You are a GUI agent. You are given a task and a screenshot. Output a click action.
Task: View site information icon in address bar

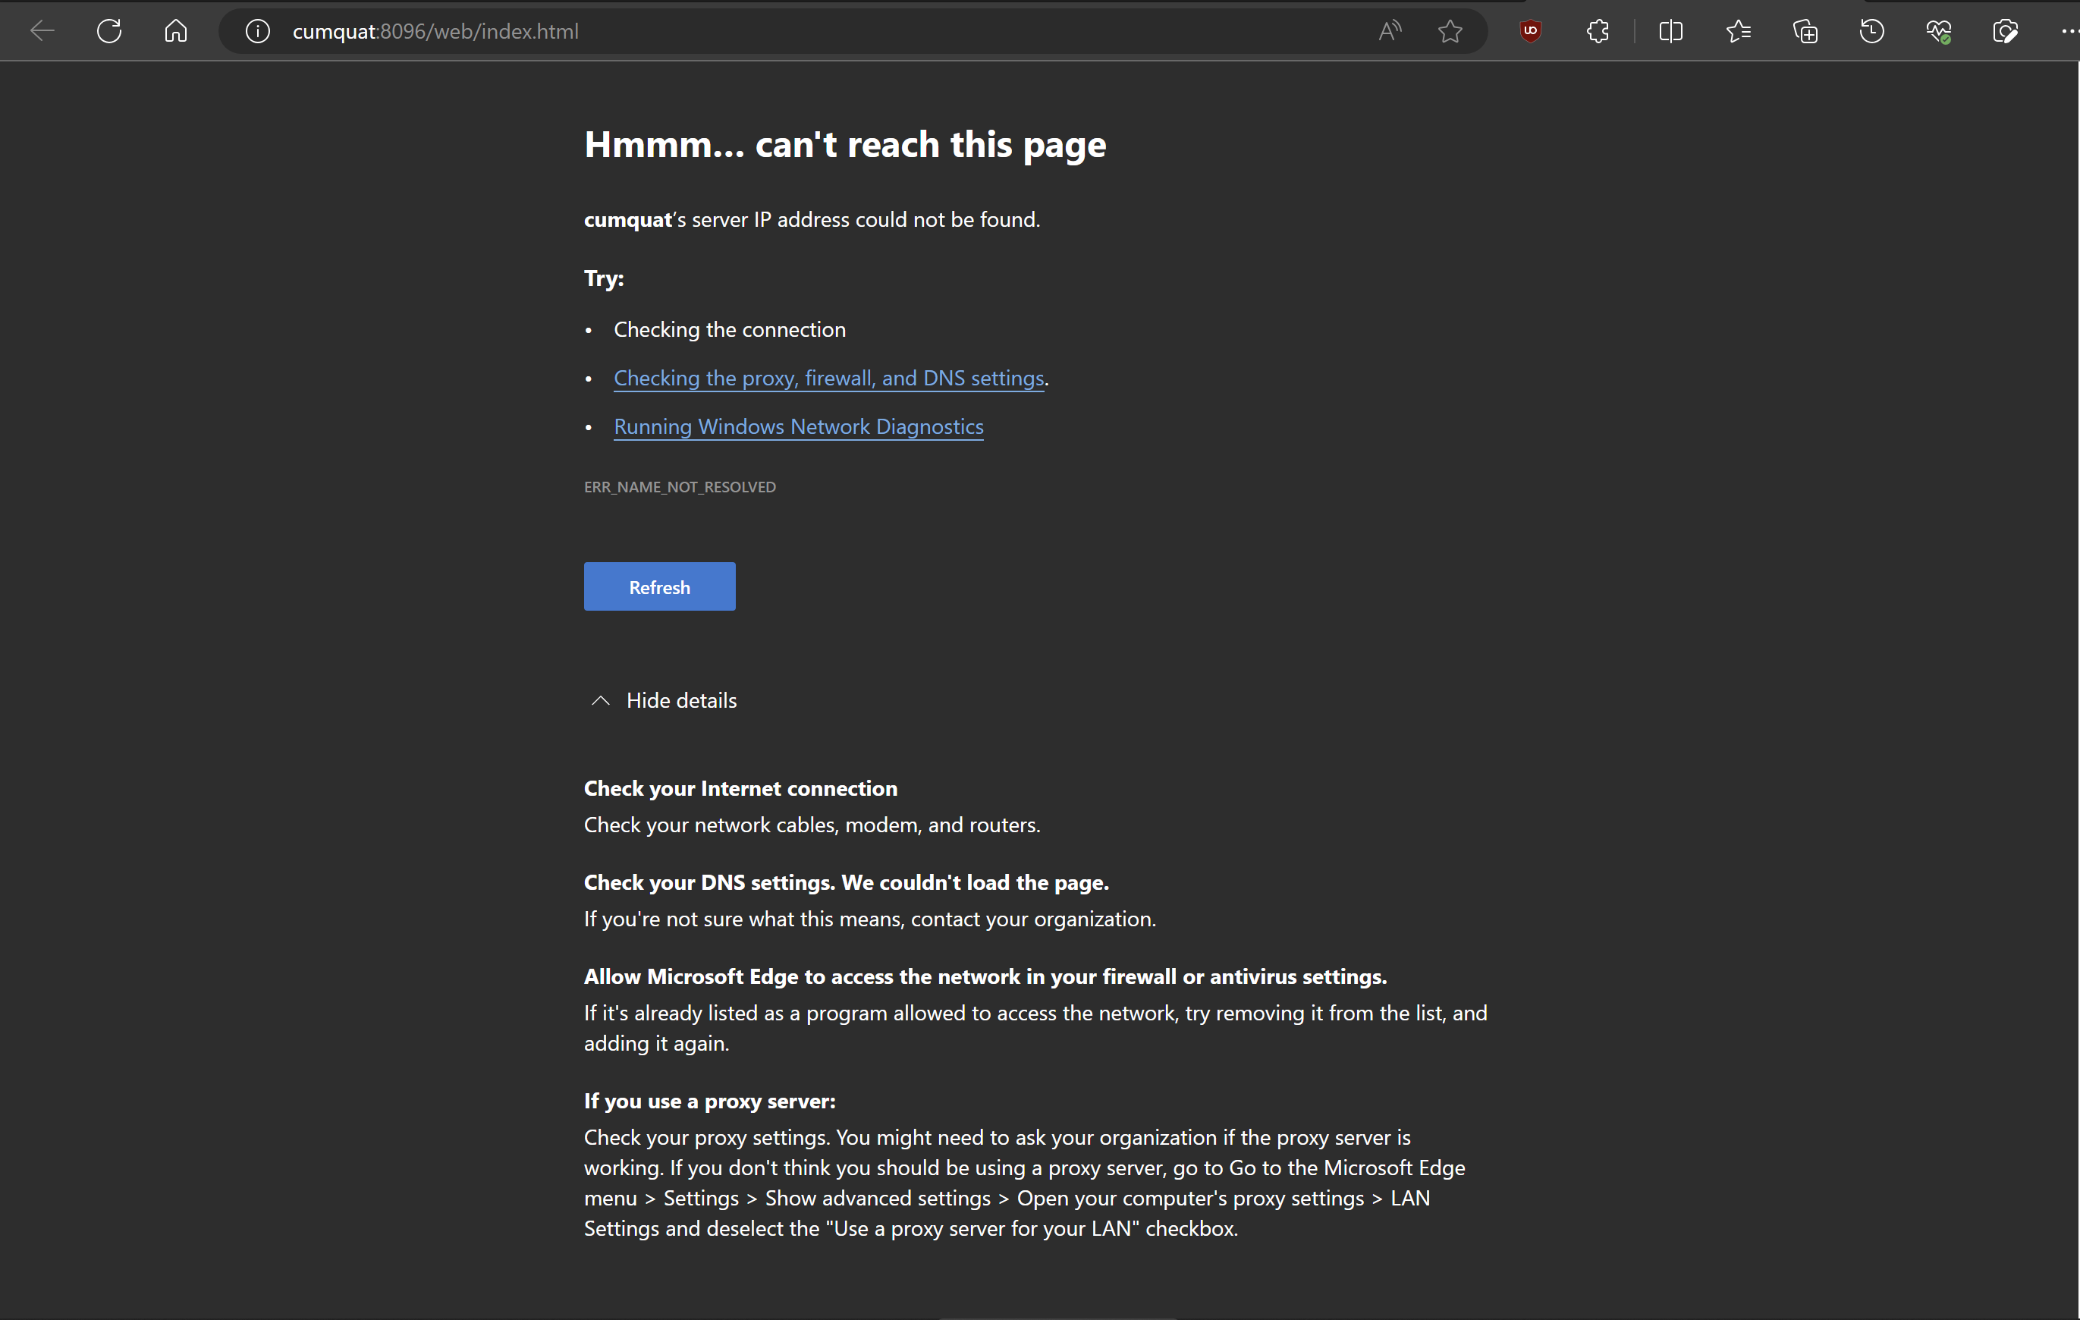pyautogui.click(x=257, y=31)
